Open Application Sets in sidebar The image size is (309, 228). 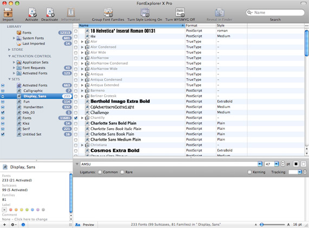35,62
